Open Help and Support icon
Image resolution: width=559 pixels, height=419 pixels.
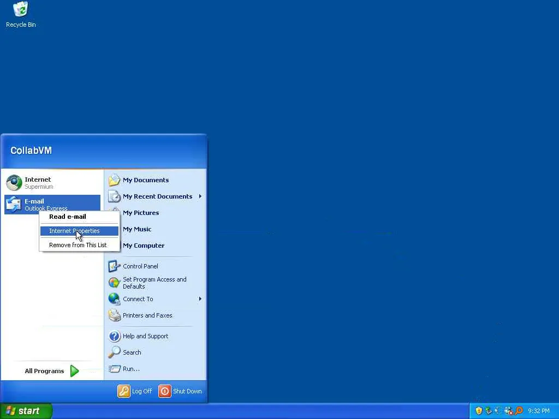114,336
